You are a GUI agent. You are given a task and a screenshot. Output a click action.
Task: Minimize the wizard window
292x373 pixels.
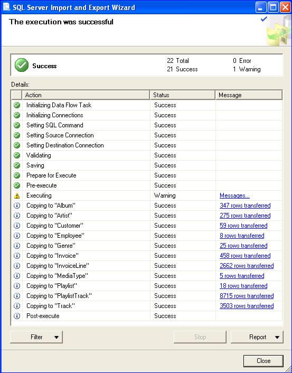pos(261,7)
